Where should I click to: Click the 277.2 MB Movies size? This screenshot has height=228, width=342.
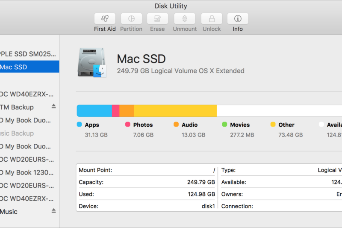click(242, 135)
